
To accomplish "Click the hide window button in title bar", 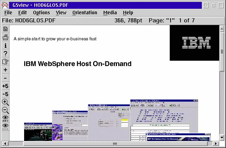I will point(206,5).
